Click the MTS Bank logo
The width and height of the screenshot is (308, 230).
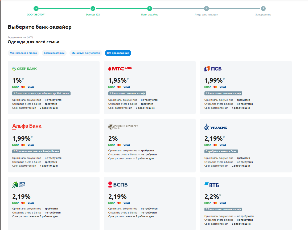120,68
